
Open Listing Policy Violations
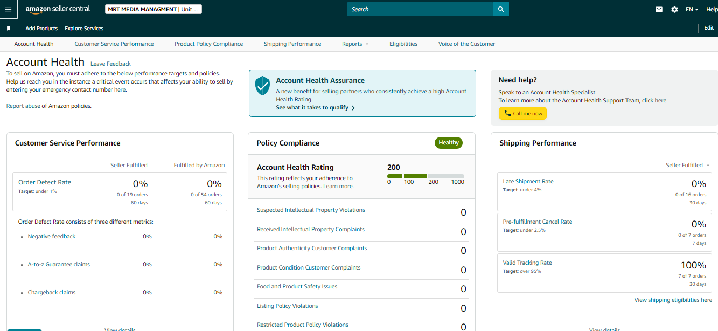point(288,306)
